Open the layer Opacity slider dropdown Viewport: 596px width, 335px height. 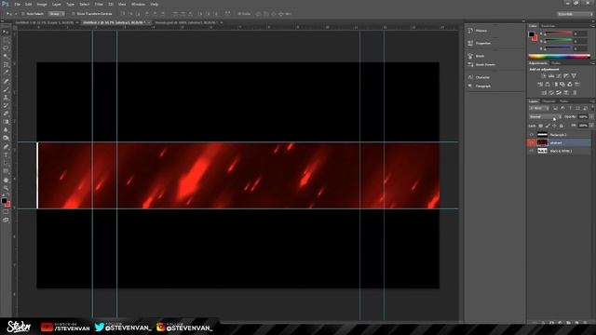[591, 117]
